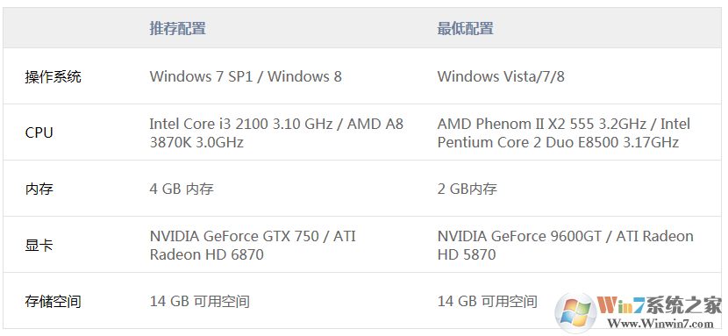Click the NVIDIA GeForce 9600GT text

pyautogui.click(x=521, y=236)
